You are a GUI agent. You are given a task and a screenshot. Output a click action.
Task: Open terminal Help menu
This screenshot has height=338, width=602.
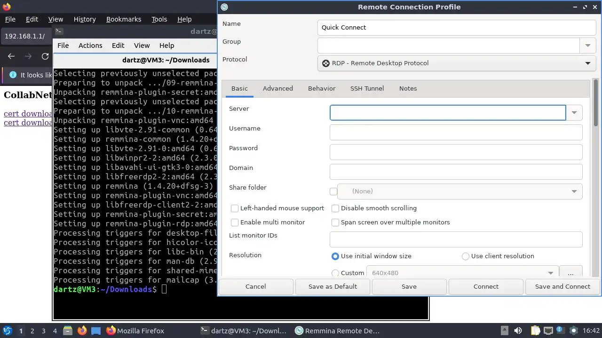(x=167, y=46)
